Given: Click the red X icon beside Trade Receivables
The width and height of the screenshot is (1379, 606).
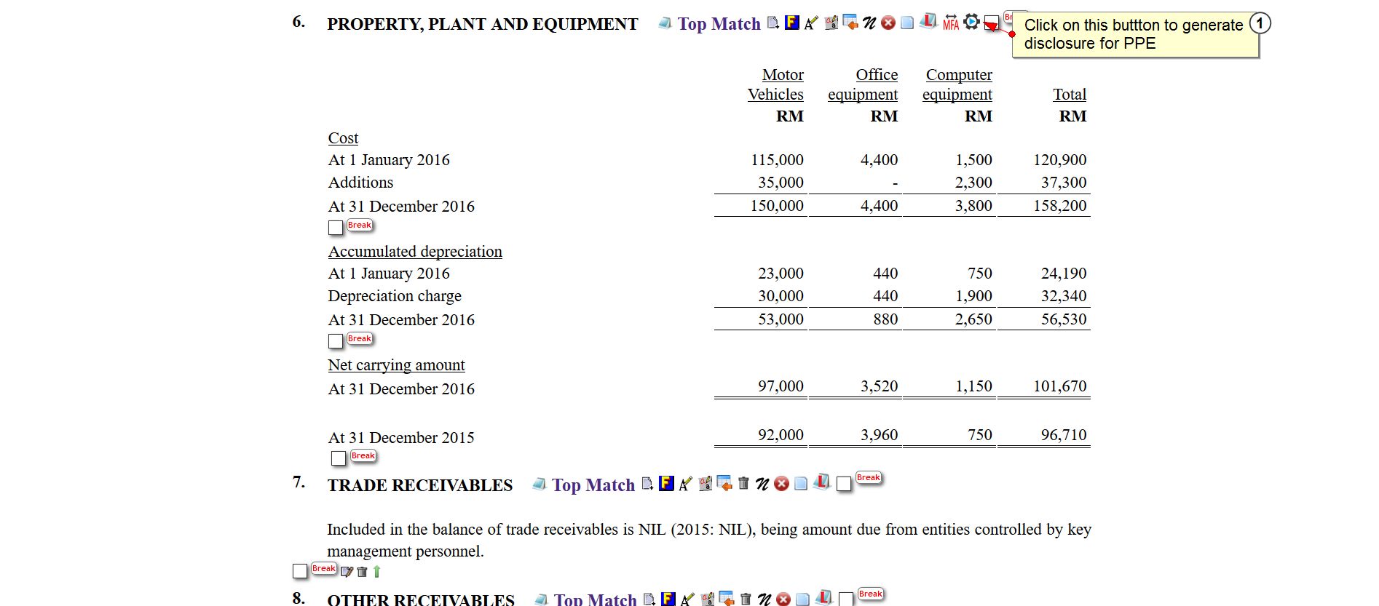Looking at the screenshot, I should pyautogui.click(x=781, y=484).
